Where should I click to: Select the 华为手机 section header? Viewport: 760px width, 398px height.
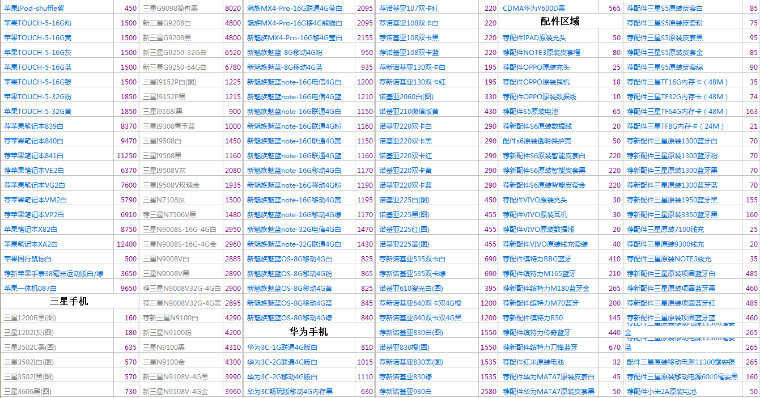[309, 332]
